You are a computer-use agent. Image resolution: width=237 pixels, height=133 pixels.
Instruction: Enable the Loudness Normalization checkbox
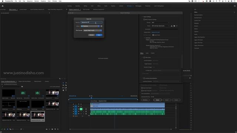[144, 78]
